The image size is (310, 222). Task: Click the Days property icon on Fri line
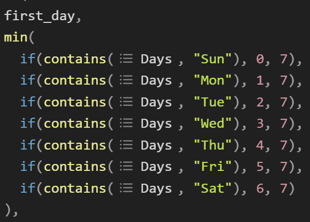coord(127,166)
